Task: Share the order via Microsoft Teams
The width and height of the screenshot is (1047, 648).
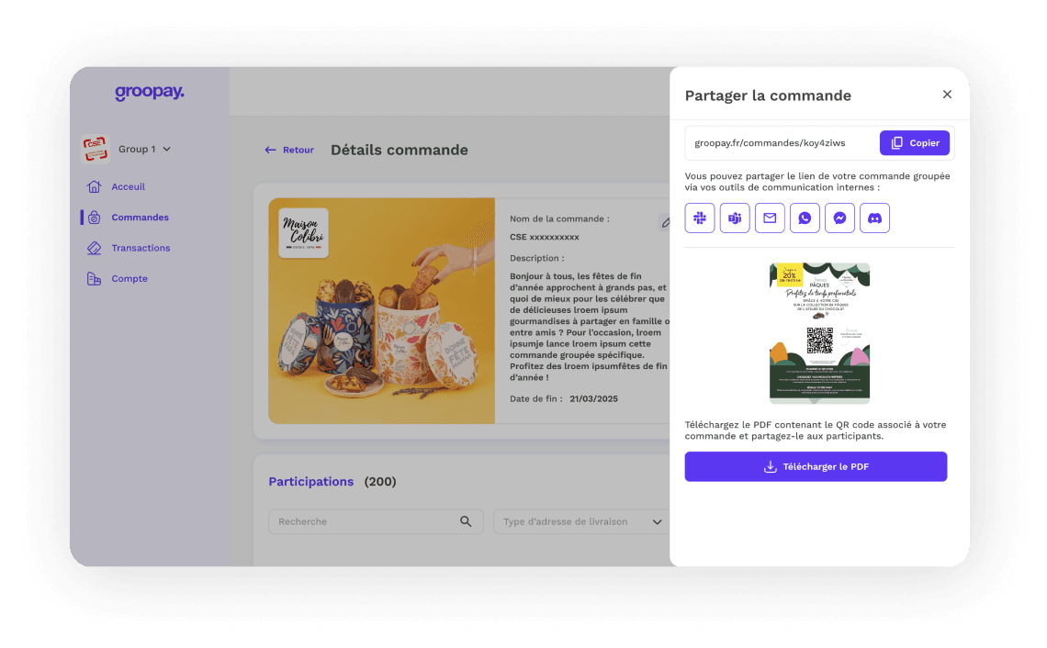Action: [734, 218]
